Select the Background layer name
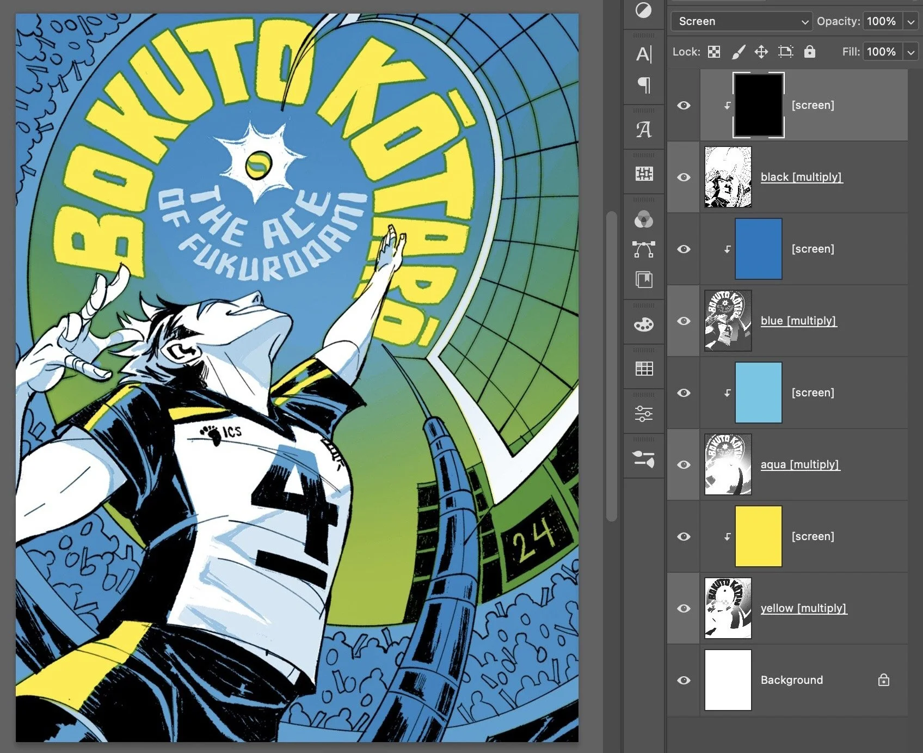 [792, 680]
